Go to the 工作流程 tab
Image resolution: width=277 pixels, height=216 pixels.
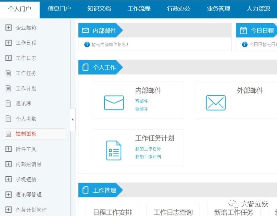(x=139, y=9)
